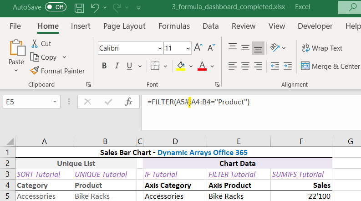
Task: Activate the Format Painter
Action: [x=57, y=71]
